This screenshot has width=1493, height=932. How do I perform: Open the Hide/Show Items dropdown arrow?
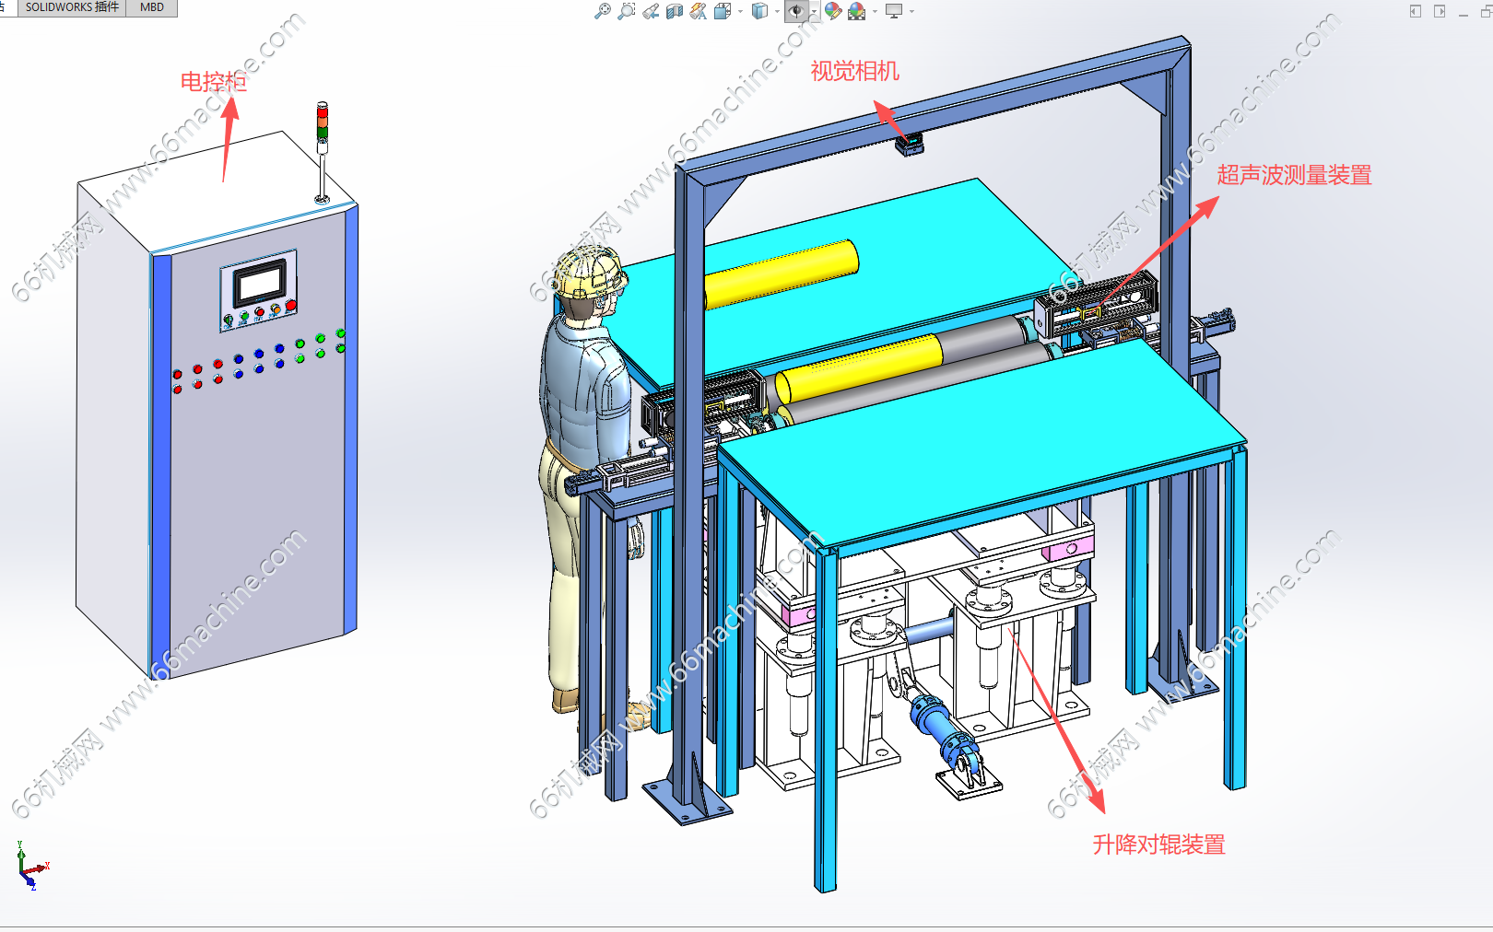click(x=814, y=12)
